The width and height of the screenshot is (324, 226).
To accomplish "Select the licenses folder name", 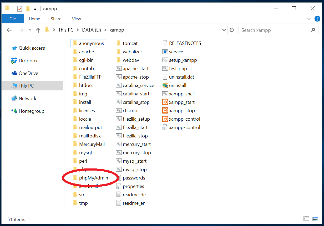I will click(x=87, y=111).
